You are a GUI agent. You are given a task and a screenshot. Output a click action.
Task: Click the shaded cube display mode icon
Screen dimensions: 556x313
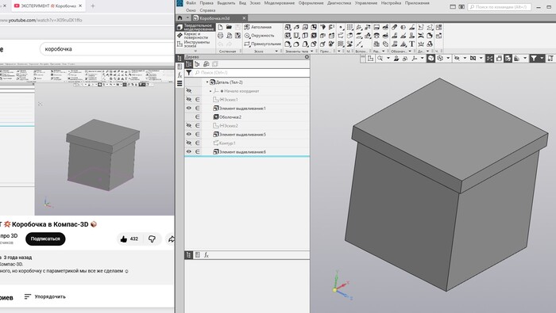pos(431,59)
